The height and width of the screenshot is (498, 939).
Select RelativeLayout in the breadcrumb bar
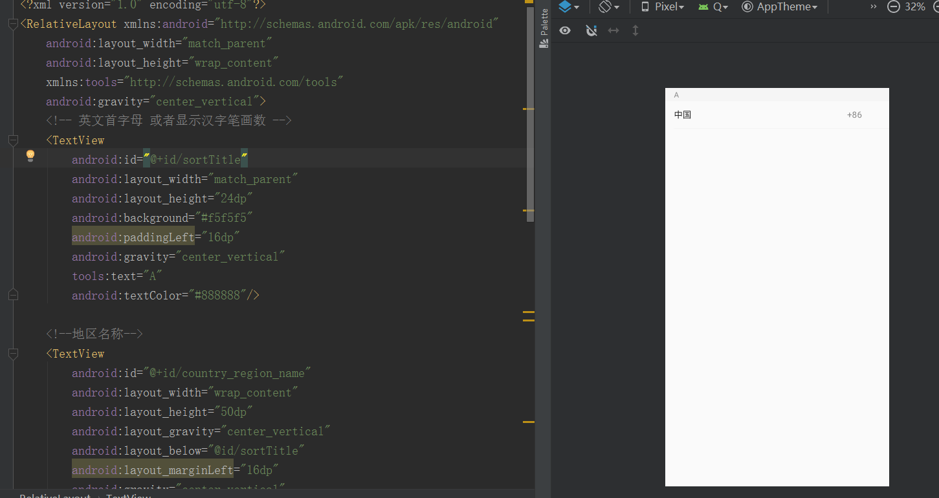pos(54,495)
